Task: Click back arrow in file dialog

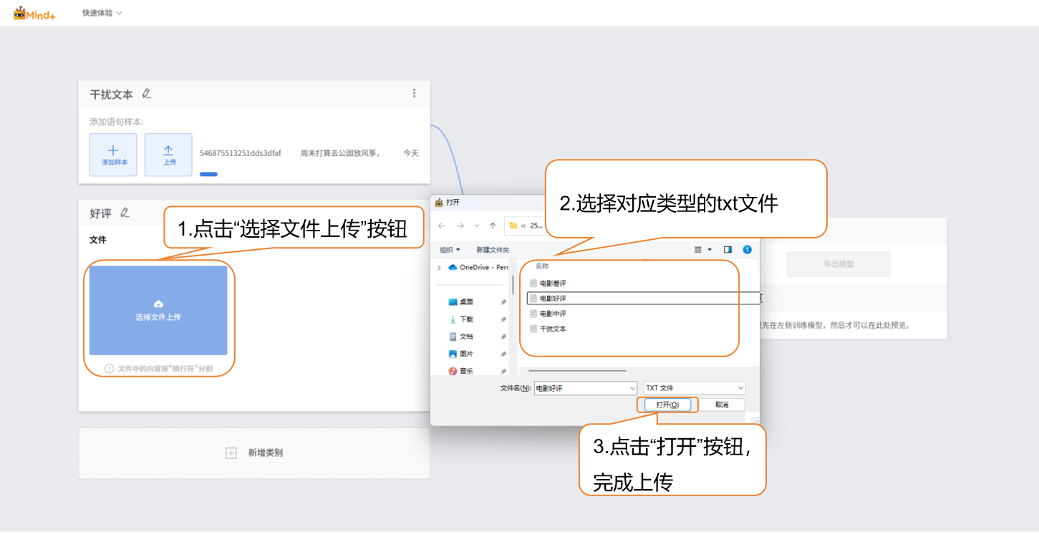Action: (x=442, y=226)
